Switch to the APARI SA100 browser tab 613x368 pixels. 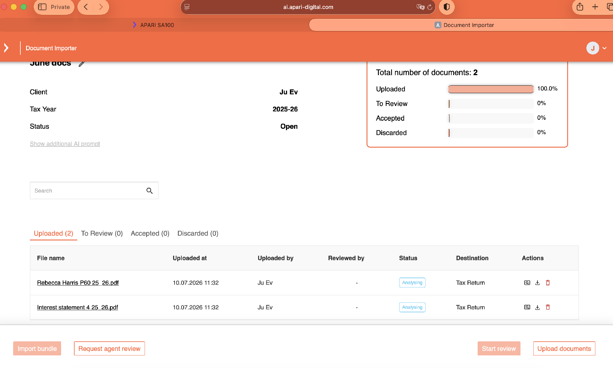(153, 25)
